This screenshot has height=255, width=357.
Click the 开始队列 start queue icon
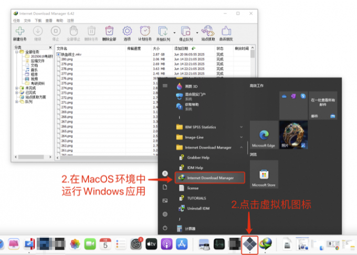coord(163,31)
